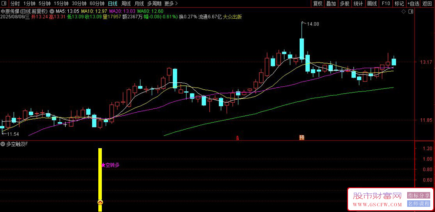Click the 1.20 indicator axis value
The image size is (435, 212).
[427, 149]
